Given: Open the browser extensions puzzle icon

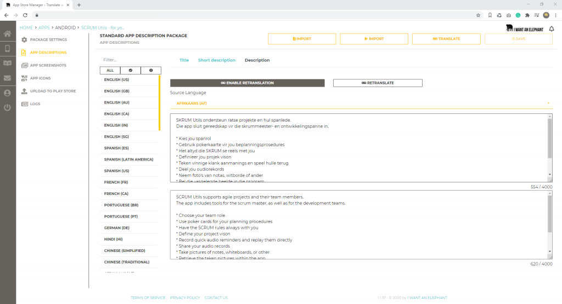Looking at the screenshot, I should (527, 15).
